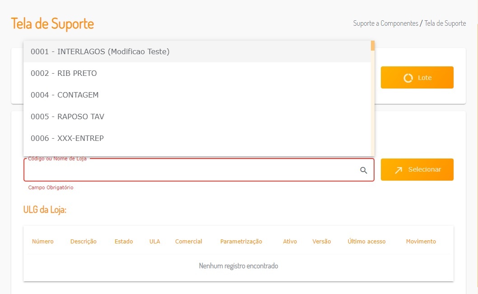Click the dropdown list scrollbar thumb
This screenshot has width=478, height=294.
(373, 46)
